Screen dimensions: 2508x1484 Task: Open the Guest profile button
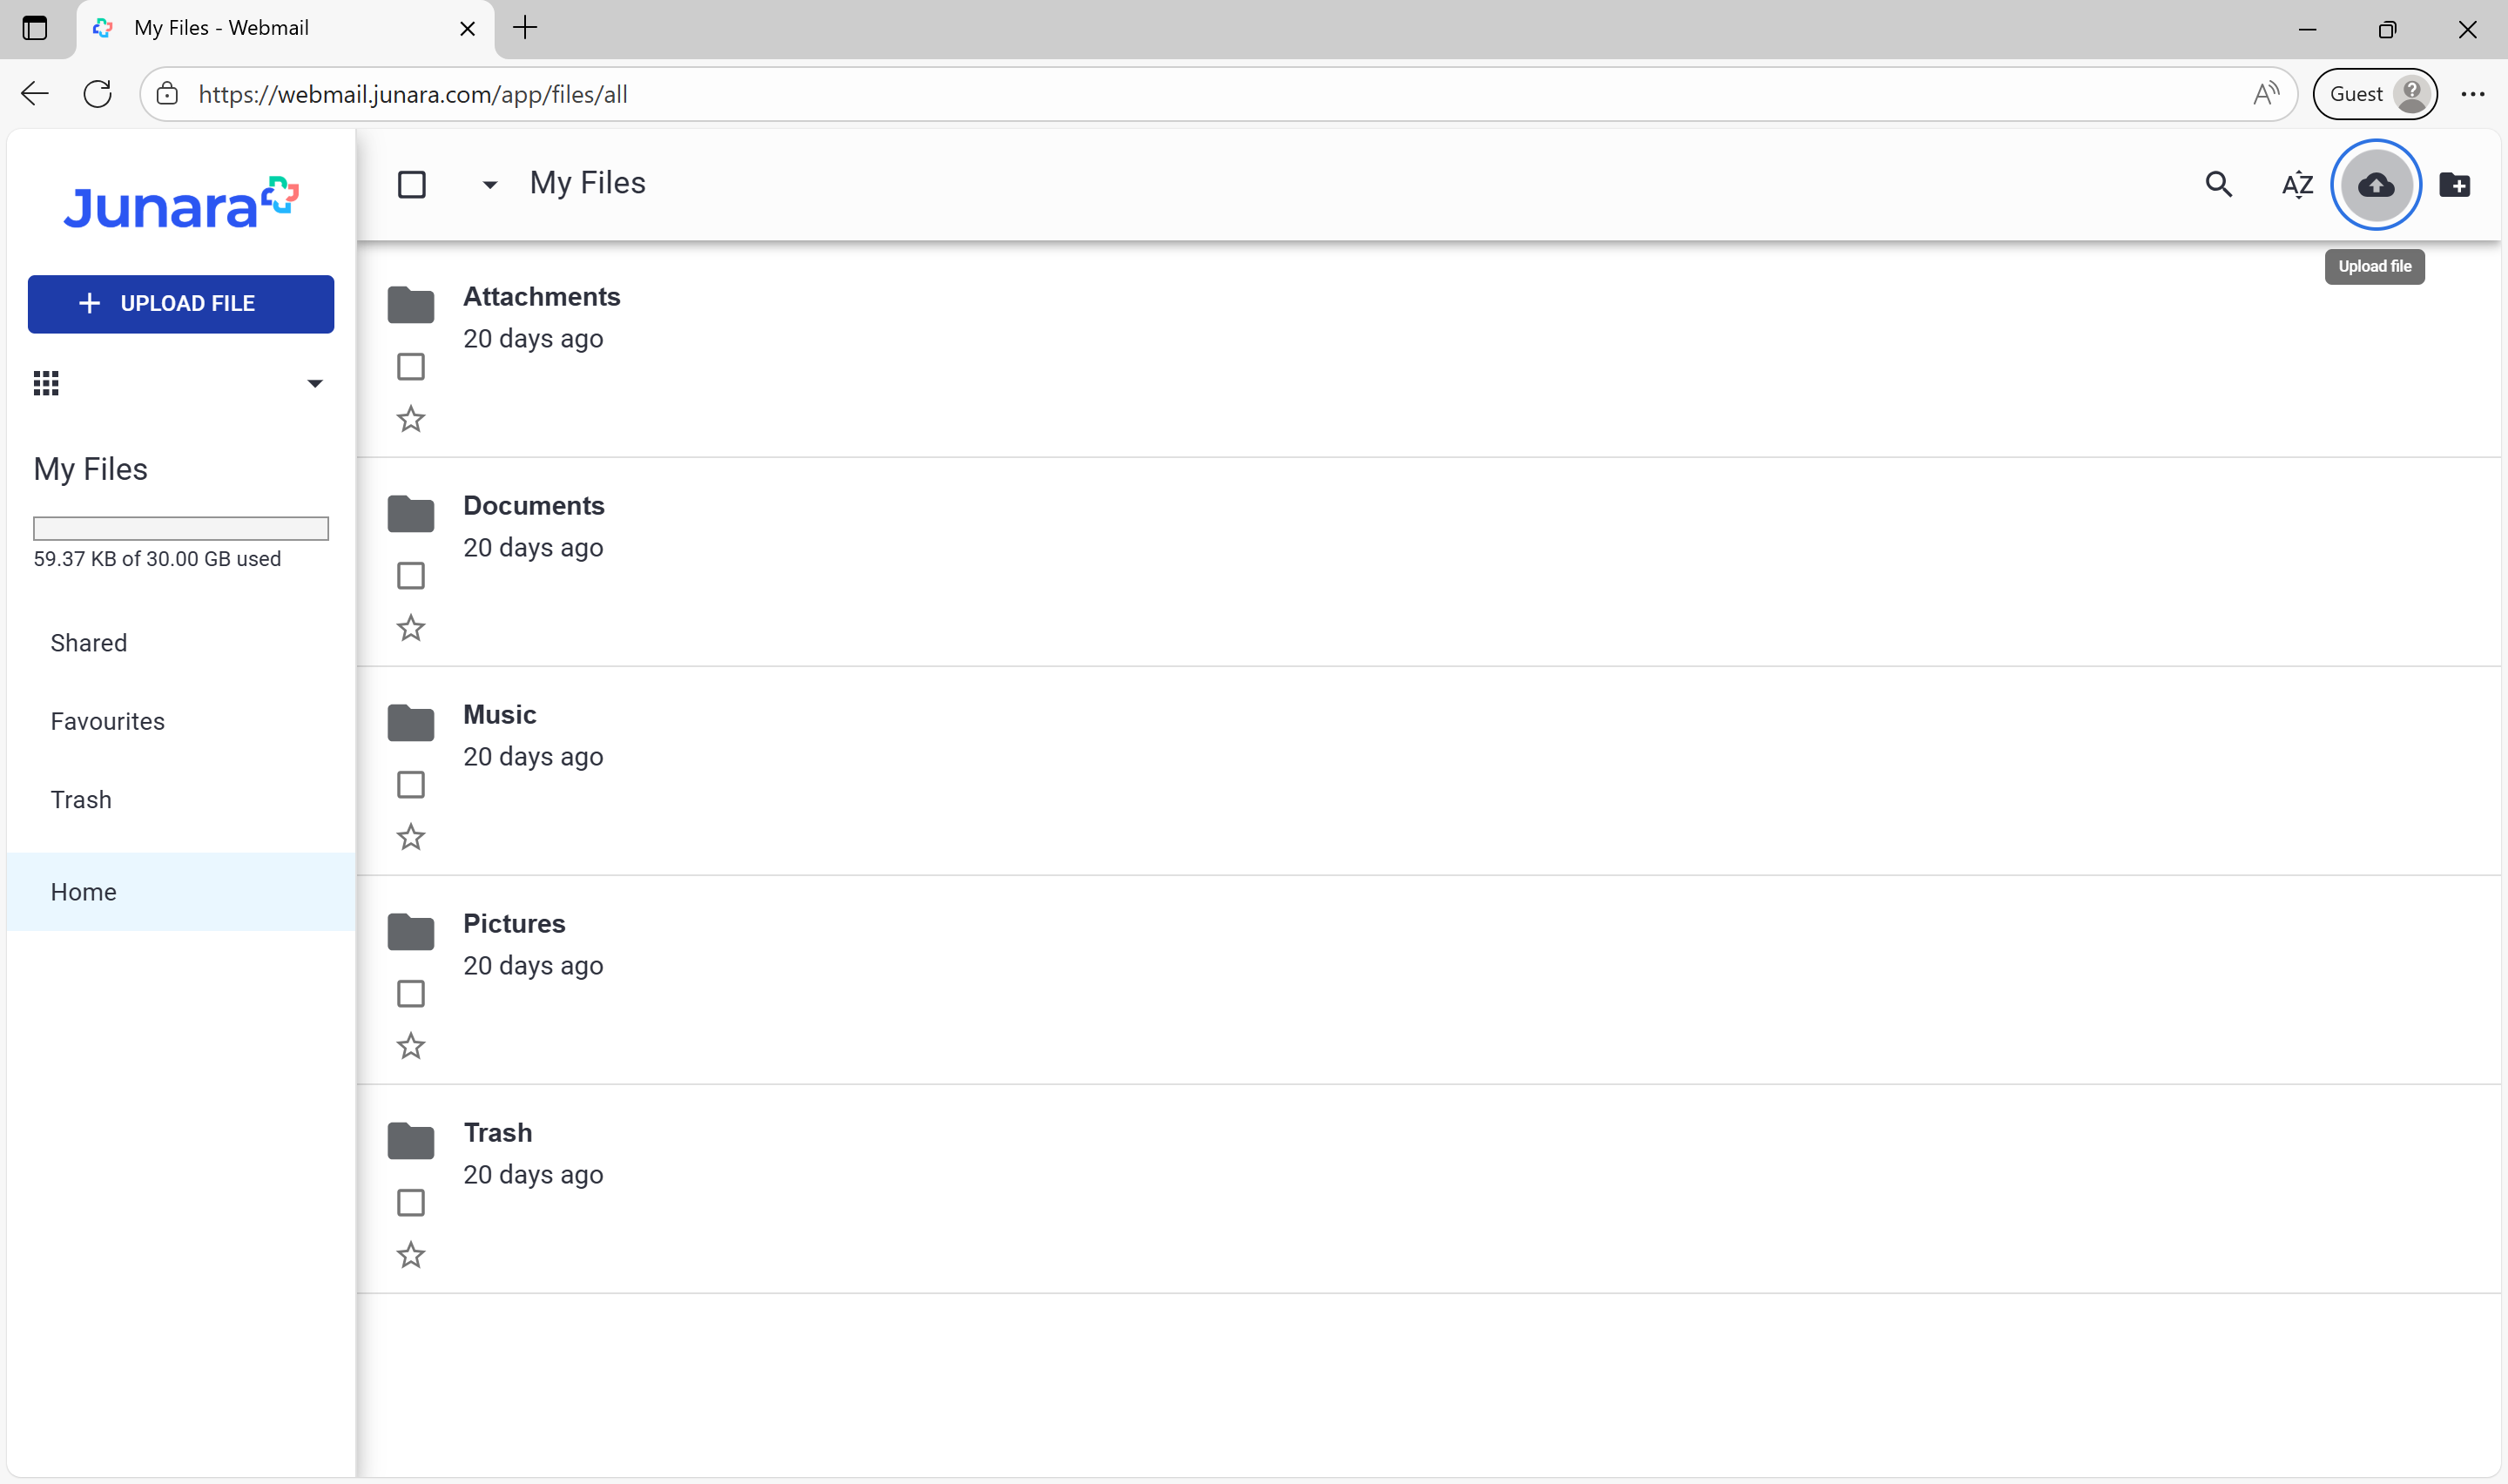click(x=2374, y=94)
